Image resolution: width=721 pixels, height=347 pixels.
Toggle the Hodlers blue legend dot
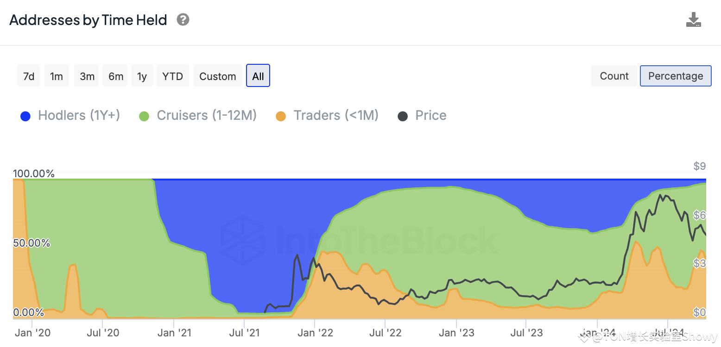click(x=25, y=116)
